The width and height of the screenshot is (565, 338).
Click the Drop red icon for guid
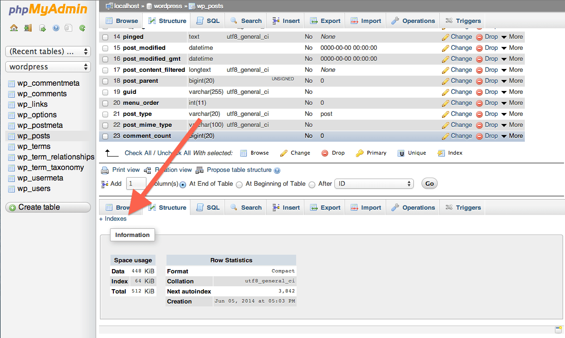coord(479,92)
